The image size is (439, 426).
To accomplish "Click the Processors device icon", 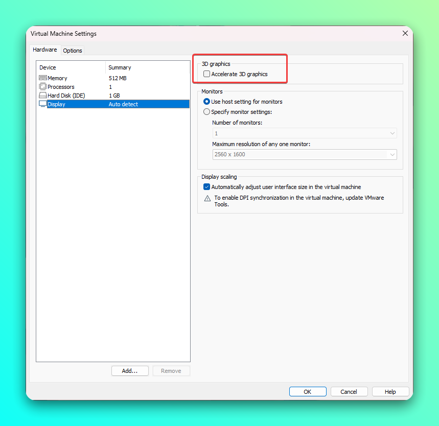I will [43, 86].
